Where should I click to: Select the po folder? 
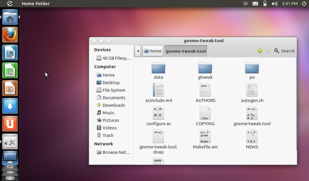pos(252,71)
